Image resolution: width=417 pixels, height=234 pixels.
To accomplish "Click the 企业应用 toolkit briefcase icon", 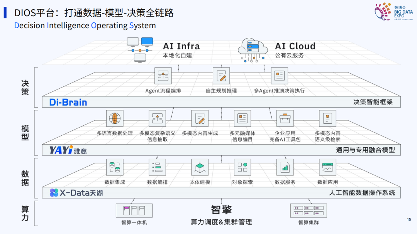I will tap(285, 118).
